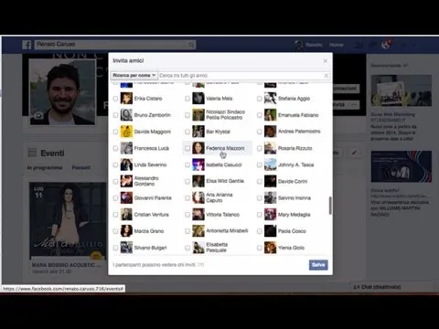Click the pencil edit icon behind dialog
Viewport: 439px width, 329px height.
[354, 153]
